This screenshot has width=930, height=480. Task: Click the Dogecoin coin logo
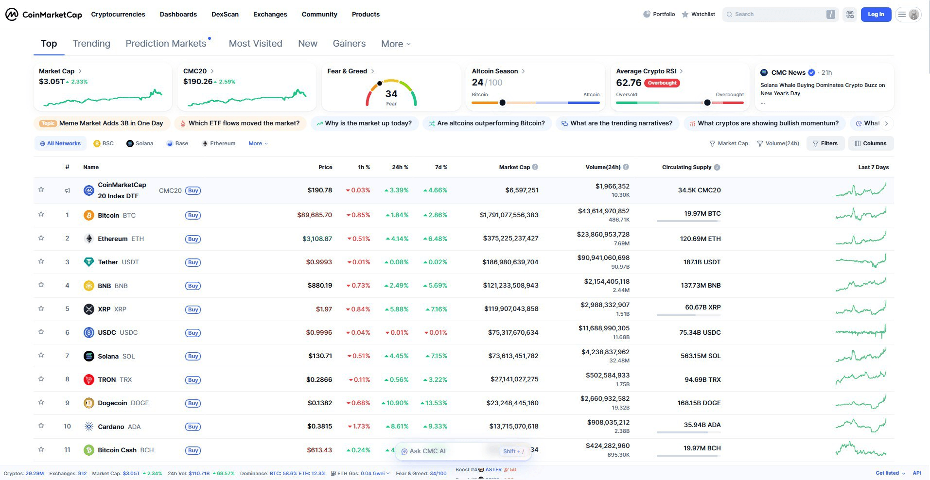(88, 403)
